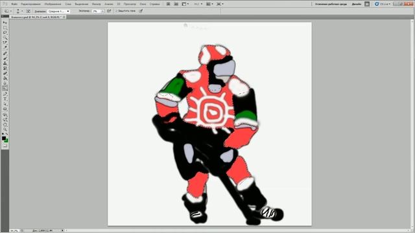Enable airbrush mode in options bar
This screenshot has height=233, width=415.
pyautogui.click(x=109, y=11)
